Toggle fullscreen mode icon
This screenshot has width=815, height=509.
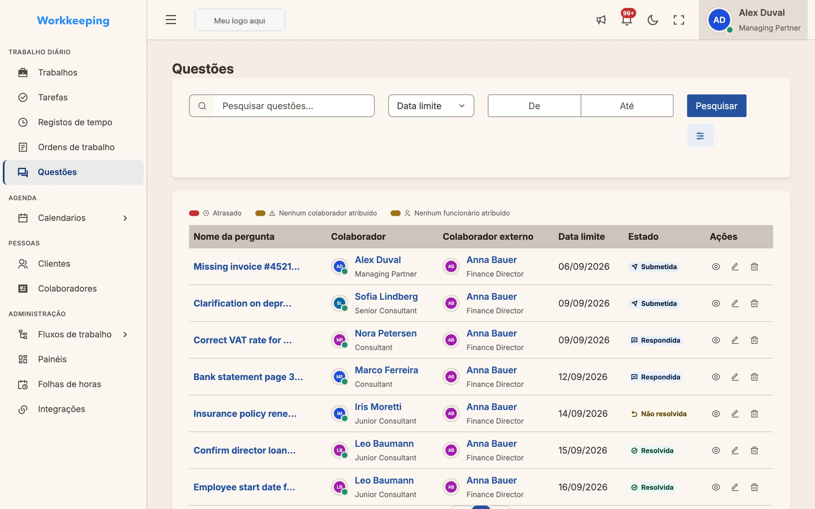tap(679, 20)
